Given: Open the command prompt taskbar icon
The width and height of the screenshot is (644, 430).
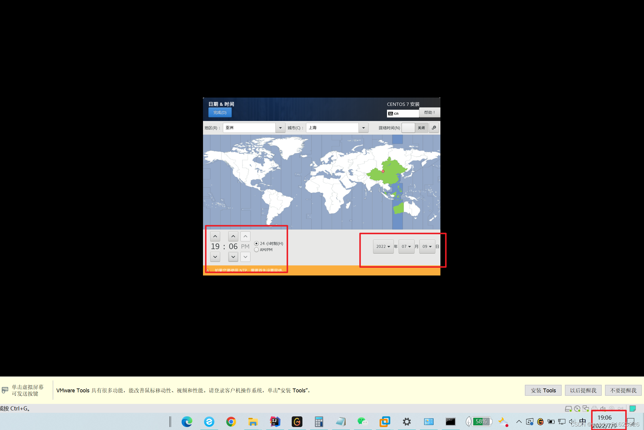Looking at the screenshot, I should pos(450,421).
